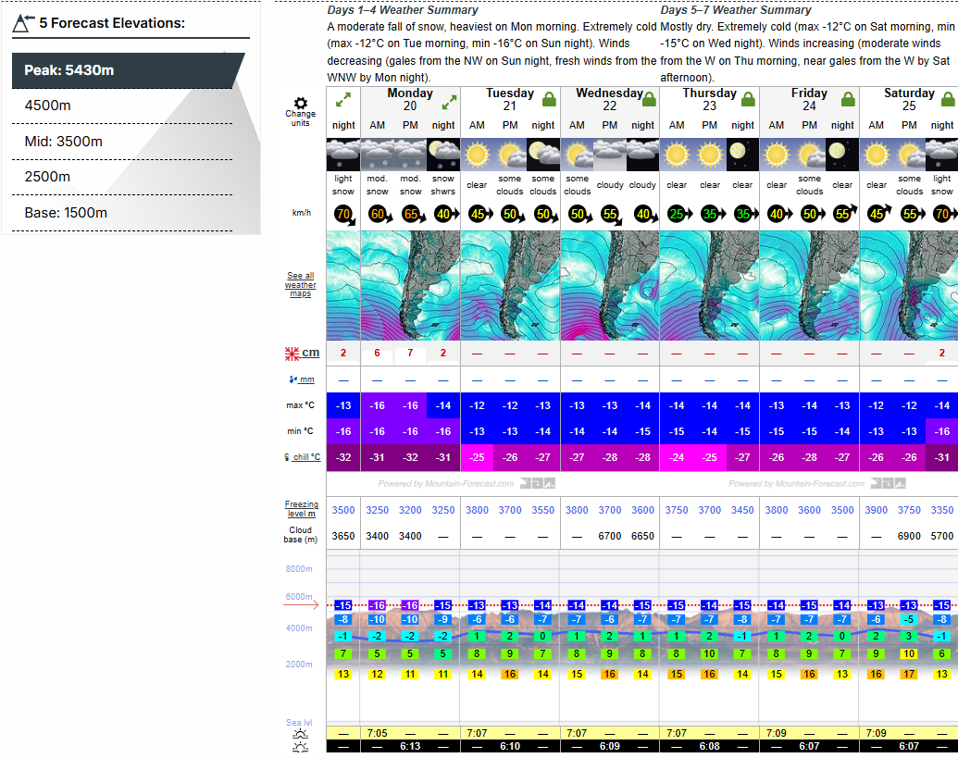Screen dimensions: 958x758
Task: Select the 4500m elevation tab
Action: (122, 106)
